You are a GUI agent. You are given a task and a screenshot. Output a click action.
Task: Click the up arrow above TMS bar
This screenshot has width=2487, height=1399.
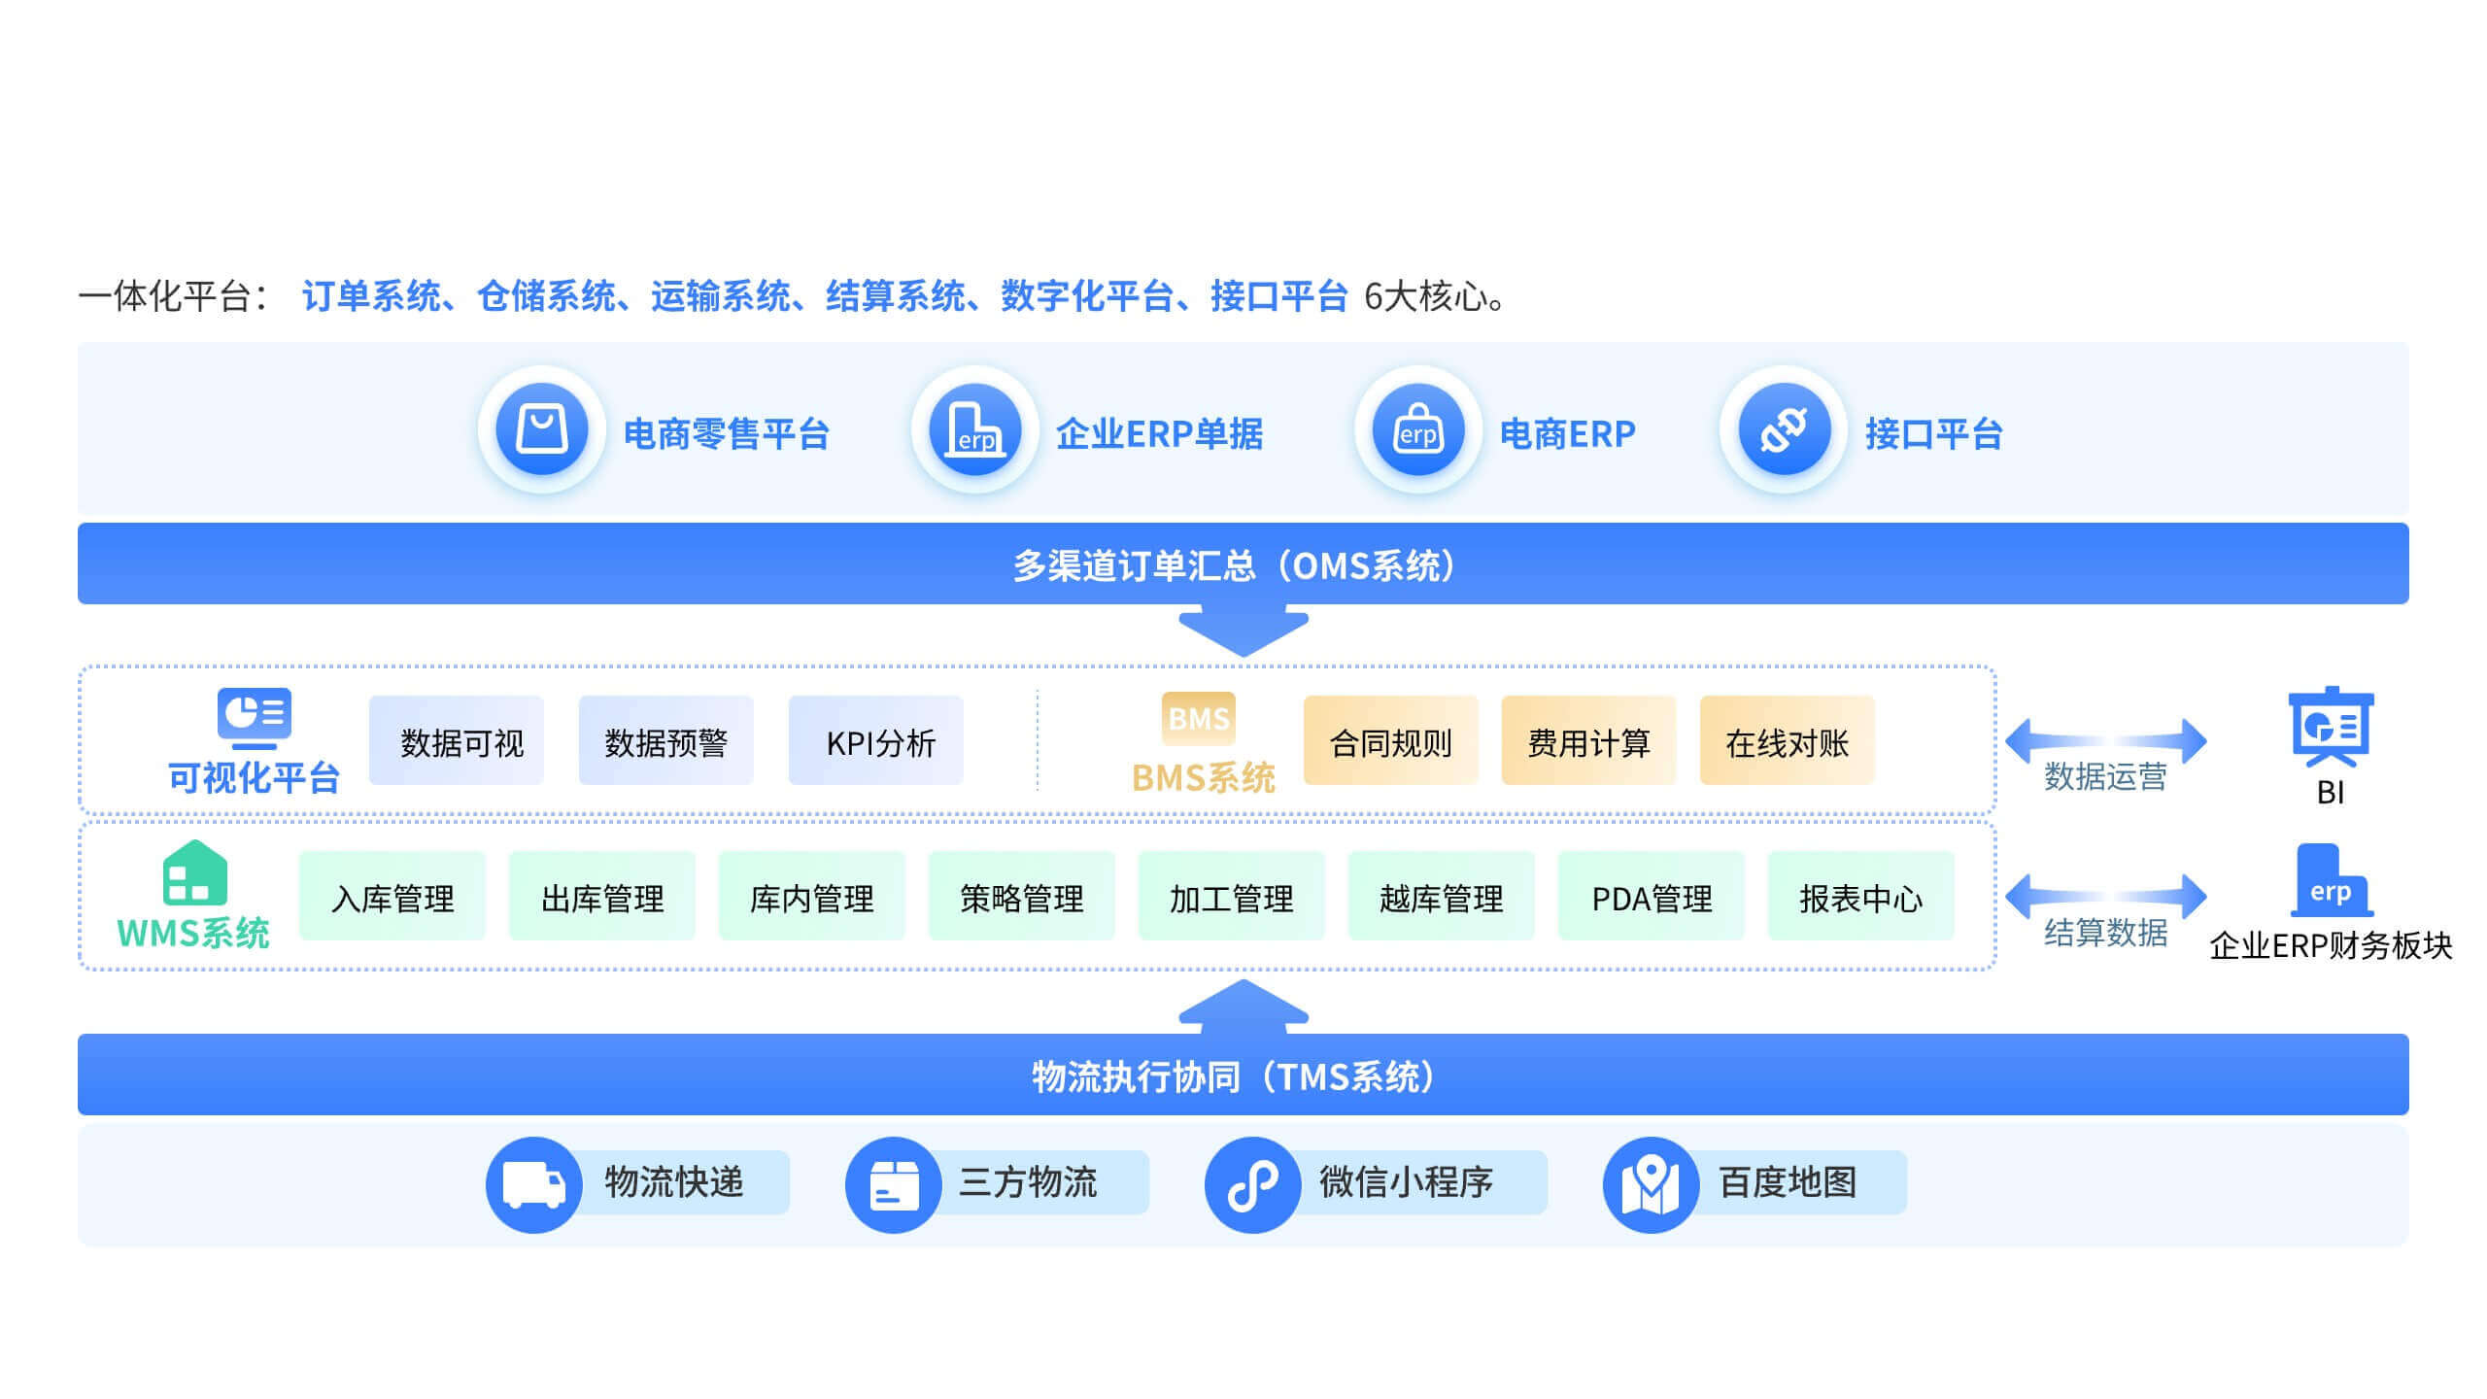[x=1243, y=1006]
